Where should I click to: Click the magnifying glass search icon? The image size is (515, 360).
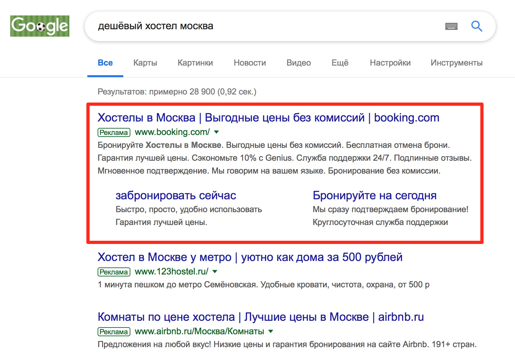point(477,26)
